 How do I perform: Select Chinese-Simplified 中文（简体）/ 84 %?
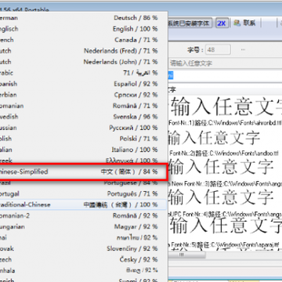click(83, 172)
